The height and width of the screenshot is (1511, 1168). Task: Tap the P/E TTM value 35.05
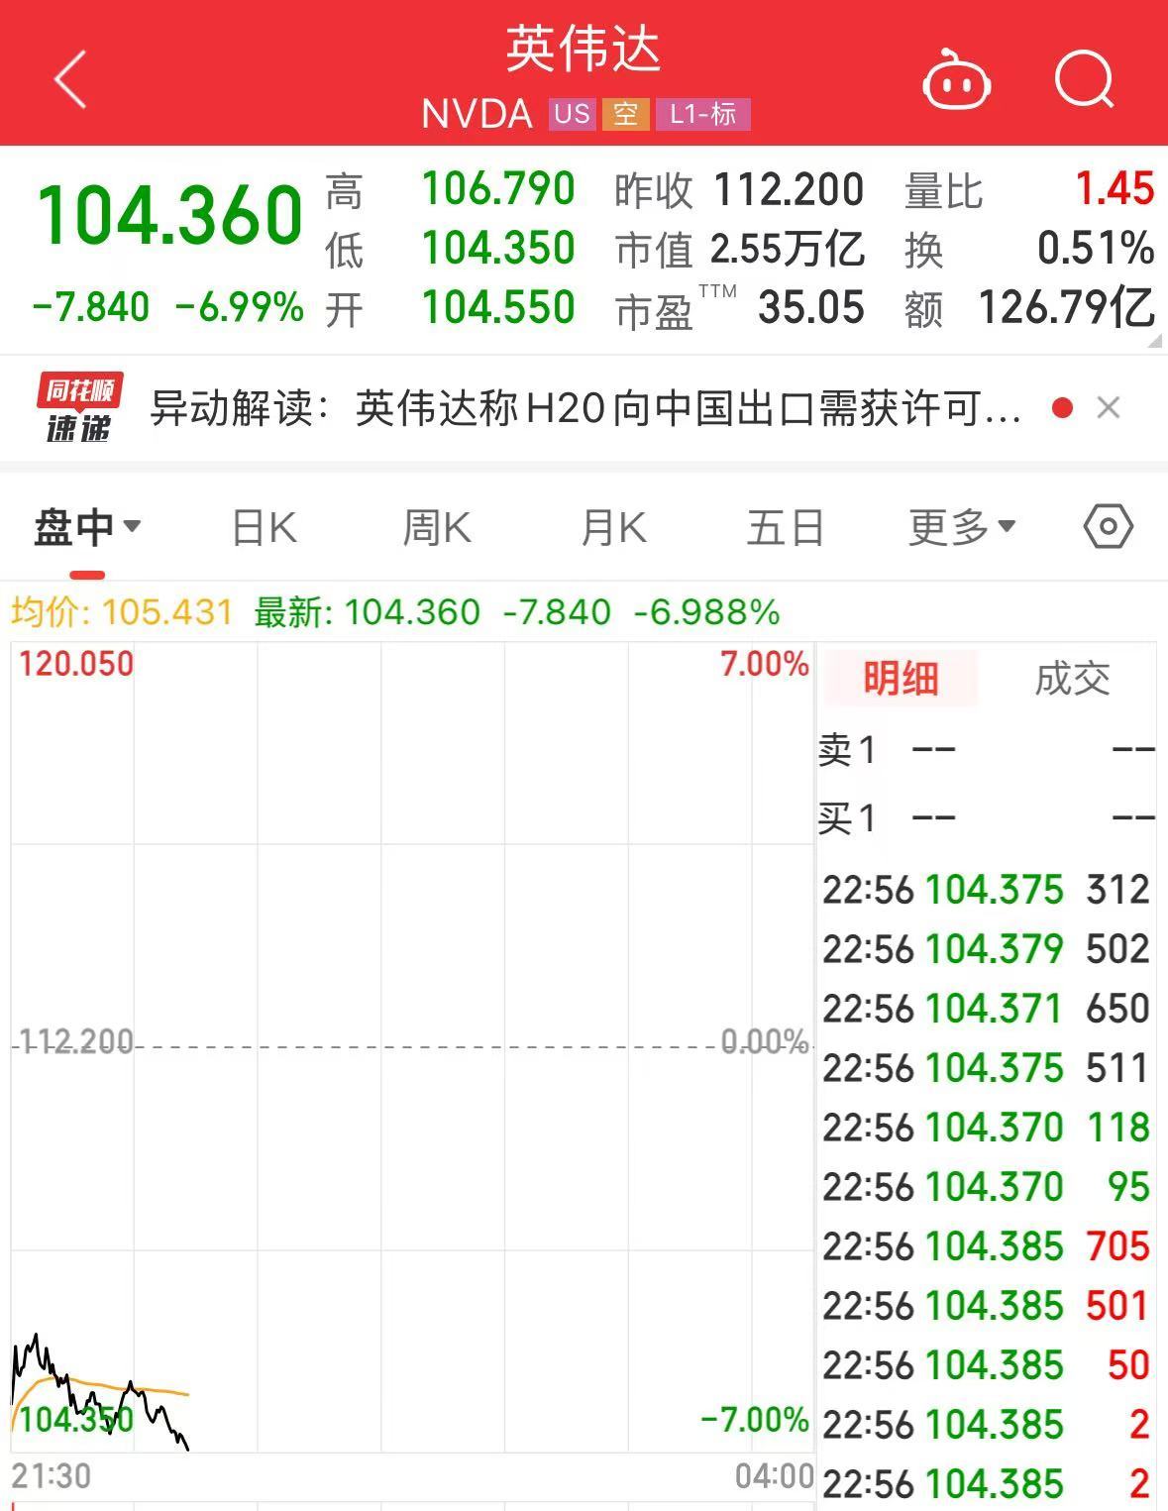point(811,308)
